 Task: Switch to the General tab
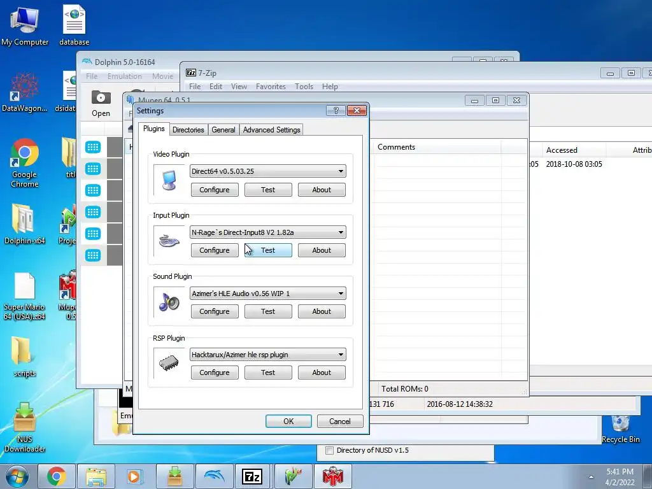[x=223, y=130]
